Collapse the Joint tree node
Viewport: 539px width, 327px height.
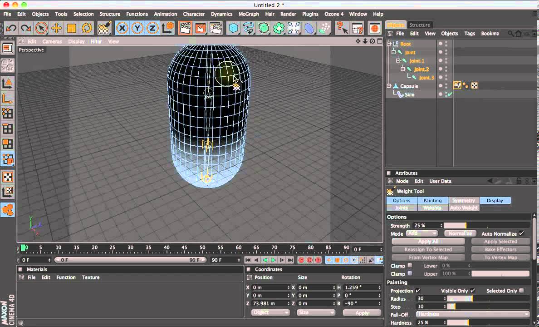click(394, 52)
